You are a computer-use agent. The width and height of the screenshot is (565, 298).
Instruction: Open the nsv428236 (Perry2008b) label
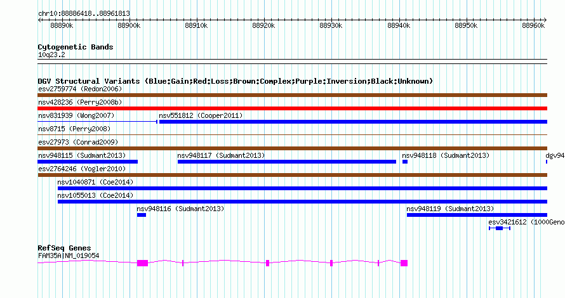pos(80,102)
